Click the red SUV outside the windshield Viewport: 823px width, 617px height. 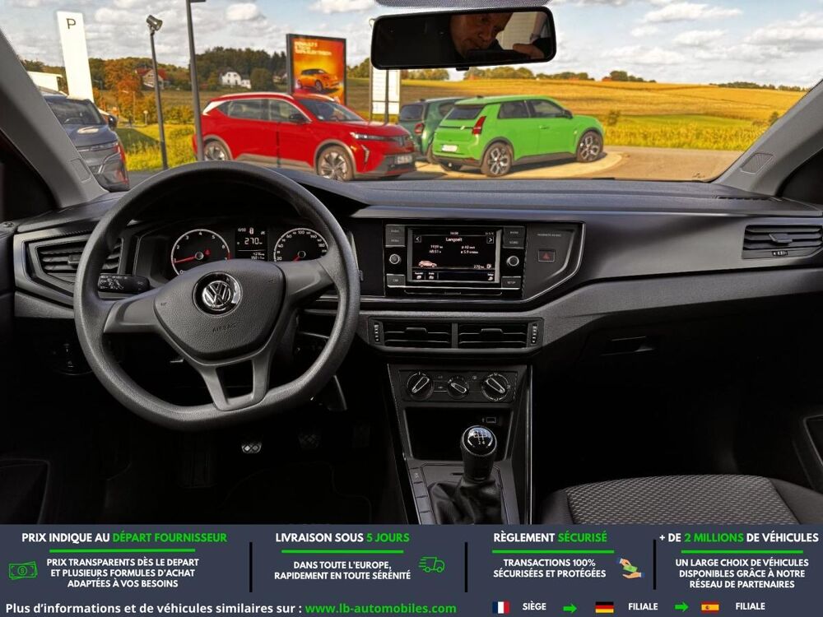point(304,135)
